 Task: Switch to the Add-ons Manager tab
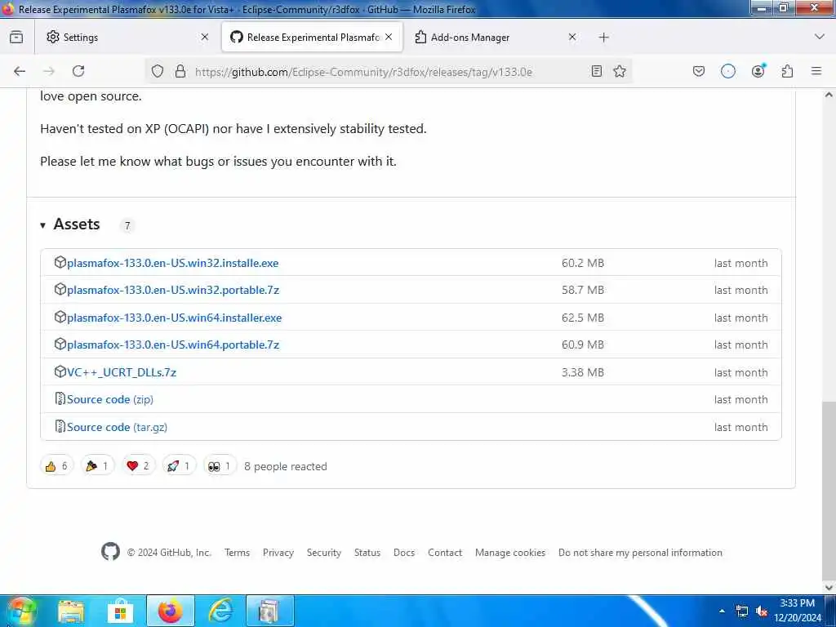pos(496,38)
